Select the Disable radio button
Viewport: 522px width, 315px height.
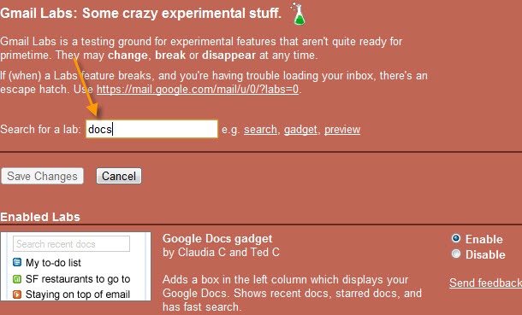point(456,254)
